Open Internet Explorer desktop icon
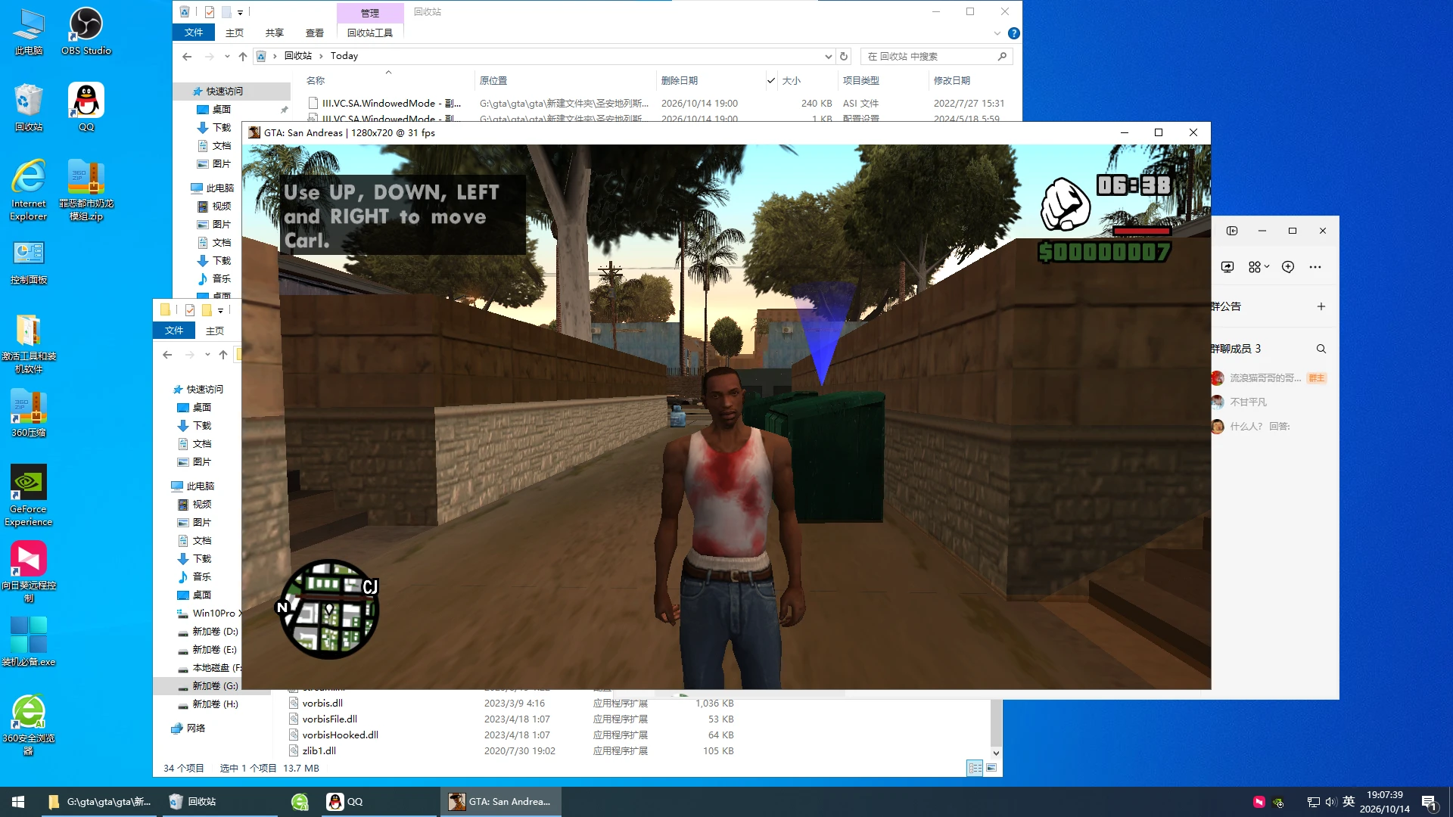Screen dimensions: 1453x817 (x=29, y=190)
